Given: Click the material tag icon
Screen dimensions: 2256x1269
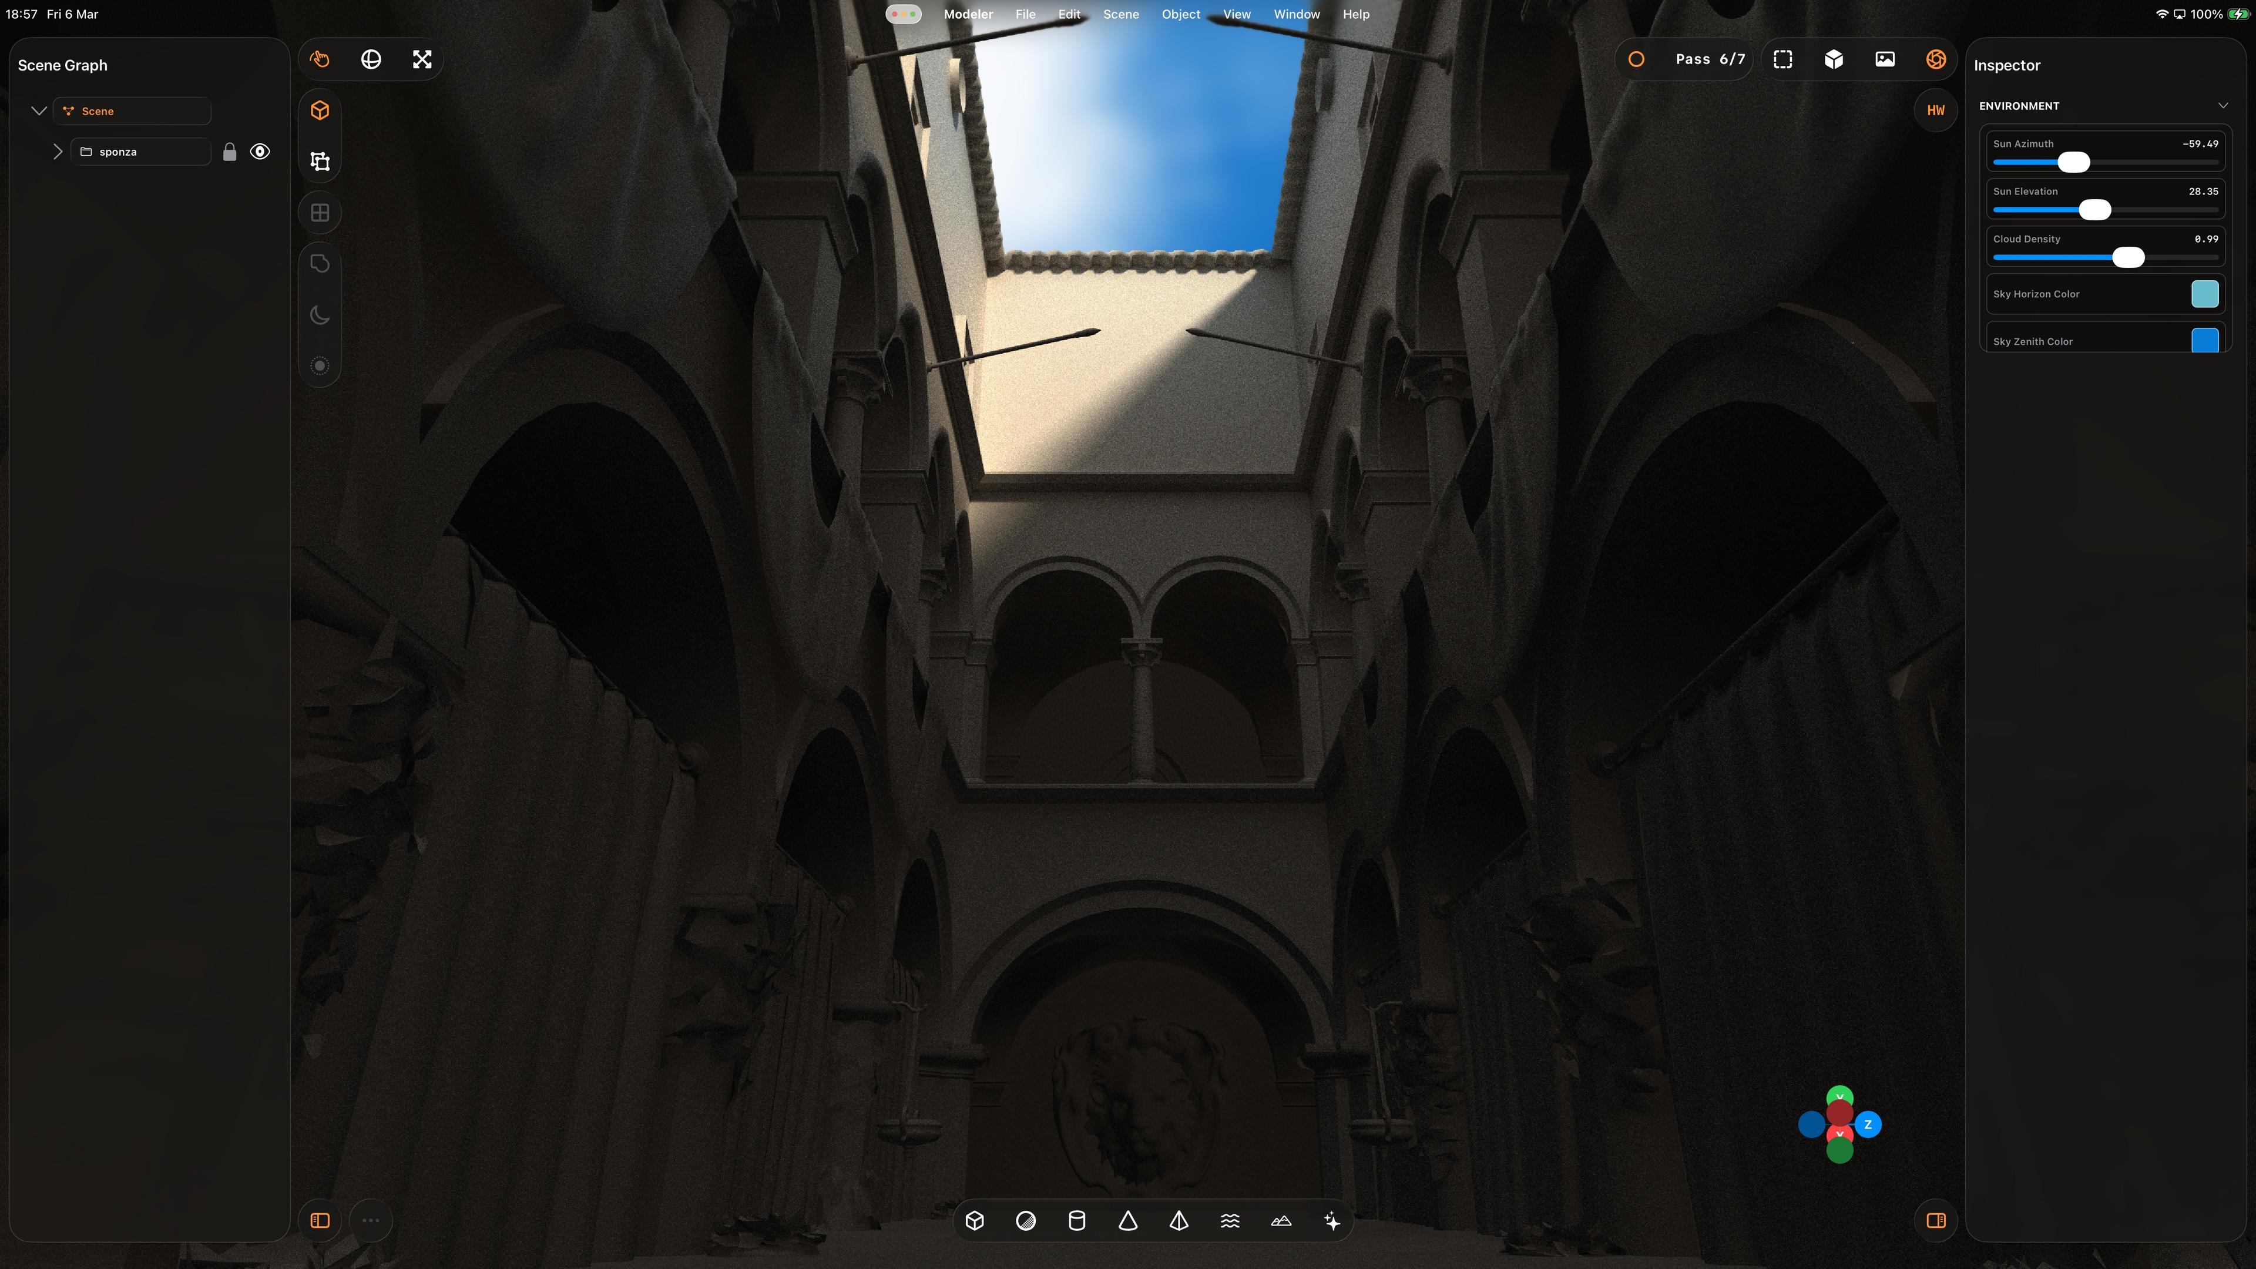Looking at the screenshot, I should [320, 264].
